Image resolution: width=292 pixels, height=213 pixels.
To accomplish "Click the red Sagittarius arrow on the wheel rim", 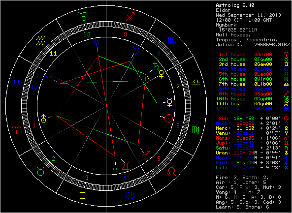I will click(x=130, y=16).
